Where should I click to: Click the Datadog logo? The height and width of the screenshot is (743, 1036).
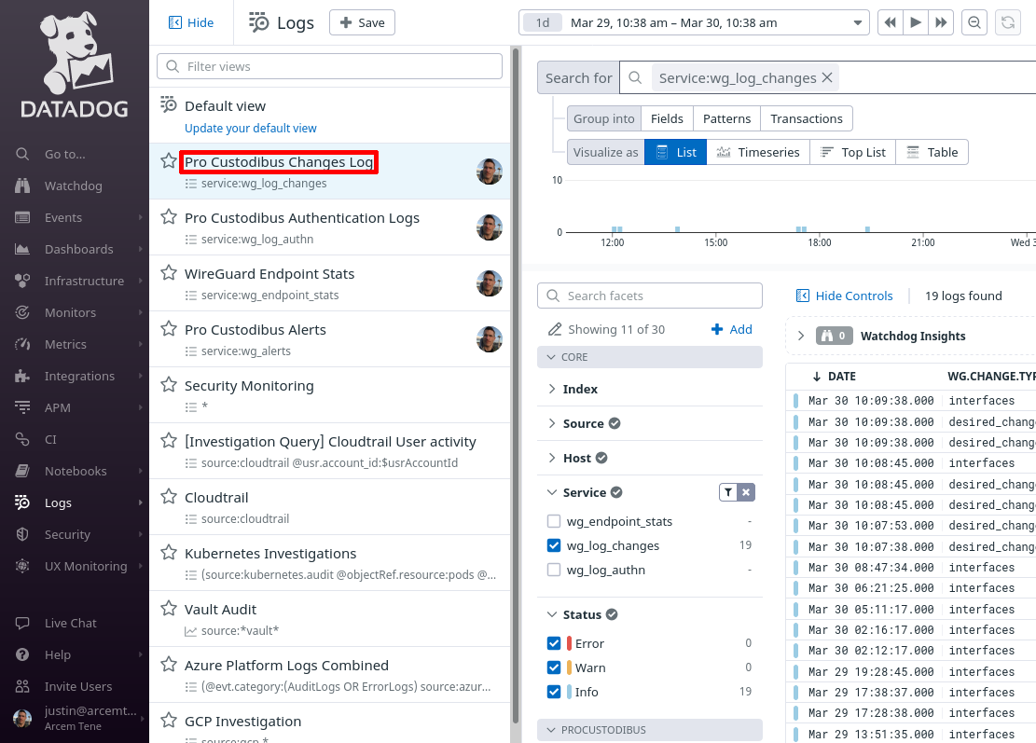click(75, 64)
